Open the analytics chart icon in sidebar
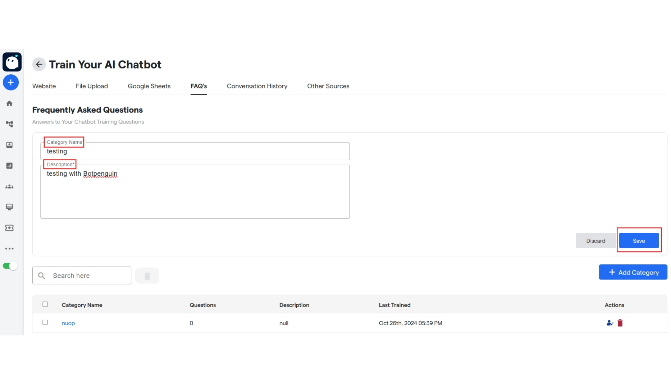 (9, 166)
